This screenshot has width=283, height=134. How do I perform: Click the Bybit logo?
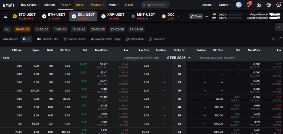click(9, 5)
